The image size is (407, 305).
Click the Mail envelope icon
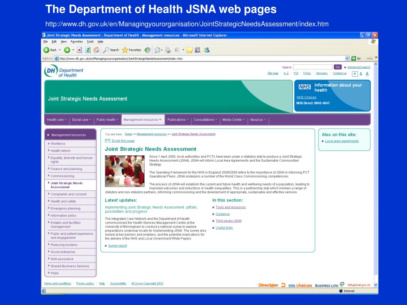pyautogui.click(x=157, y=50)
